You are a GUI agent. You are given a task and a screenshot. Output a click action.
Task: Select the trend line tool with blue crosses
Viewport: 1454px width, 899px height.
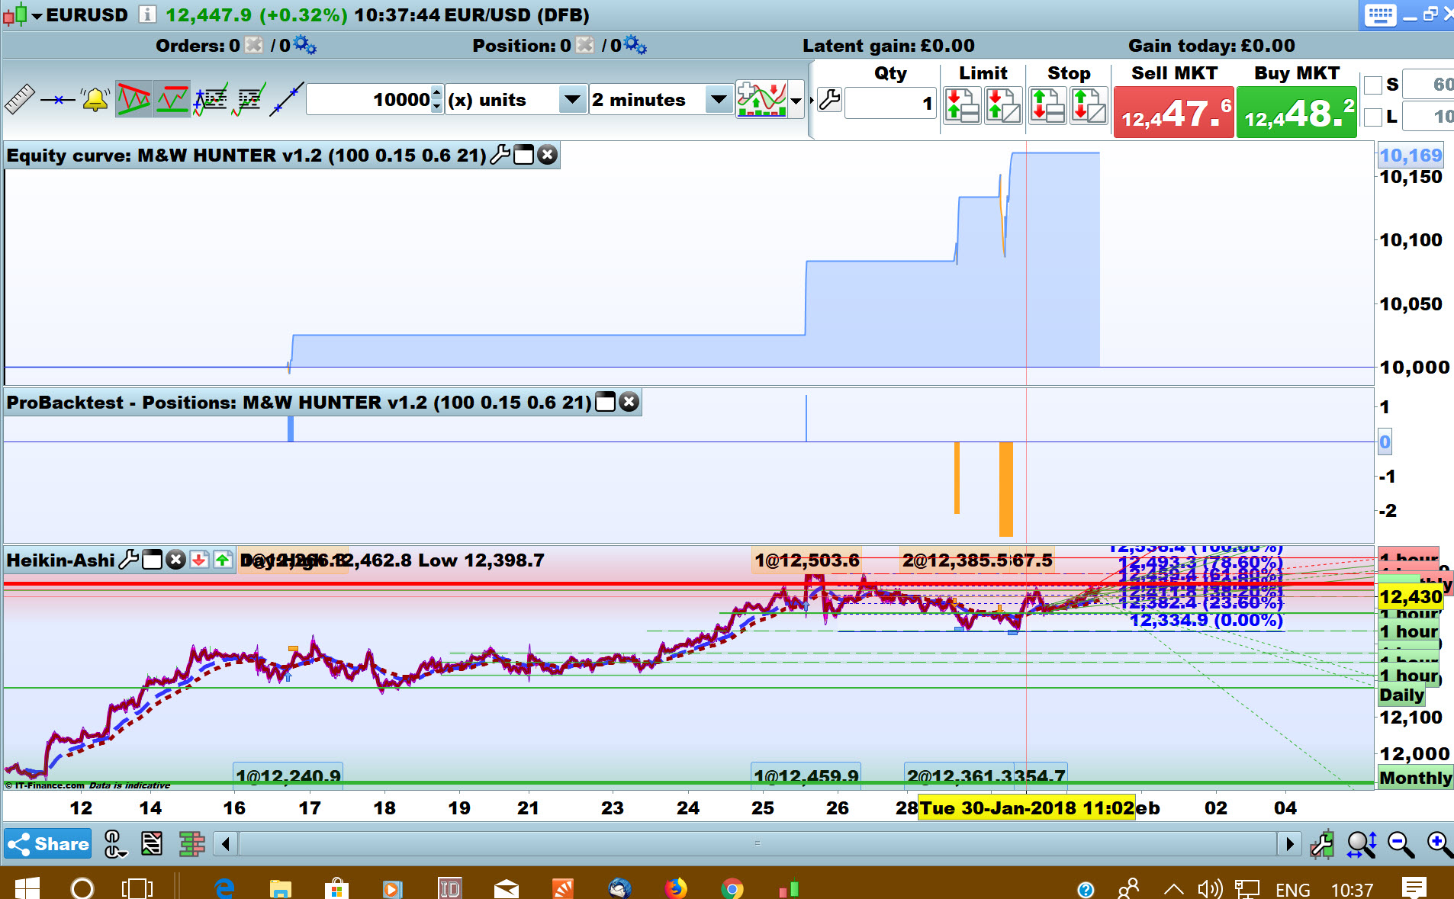coord(287,100)
